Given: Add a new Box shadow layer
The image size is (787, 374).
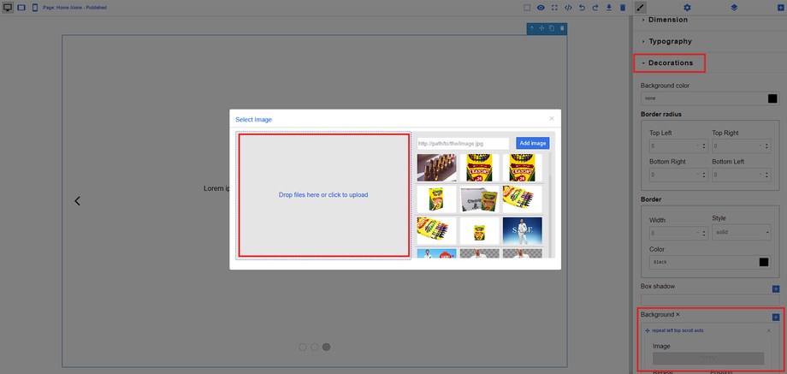Looking at the screenshot, I should (776, 288).
